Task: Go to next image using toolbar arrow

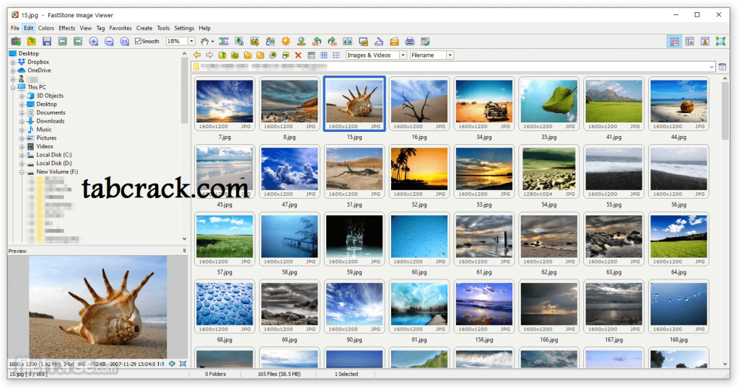Action: [78, 41]
